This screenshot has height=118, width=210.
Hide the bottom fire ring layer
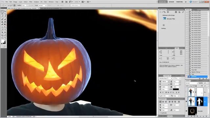click(186, 111)
